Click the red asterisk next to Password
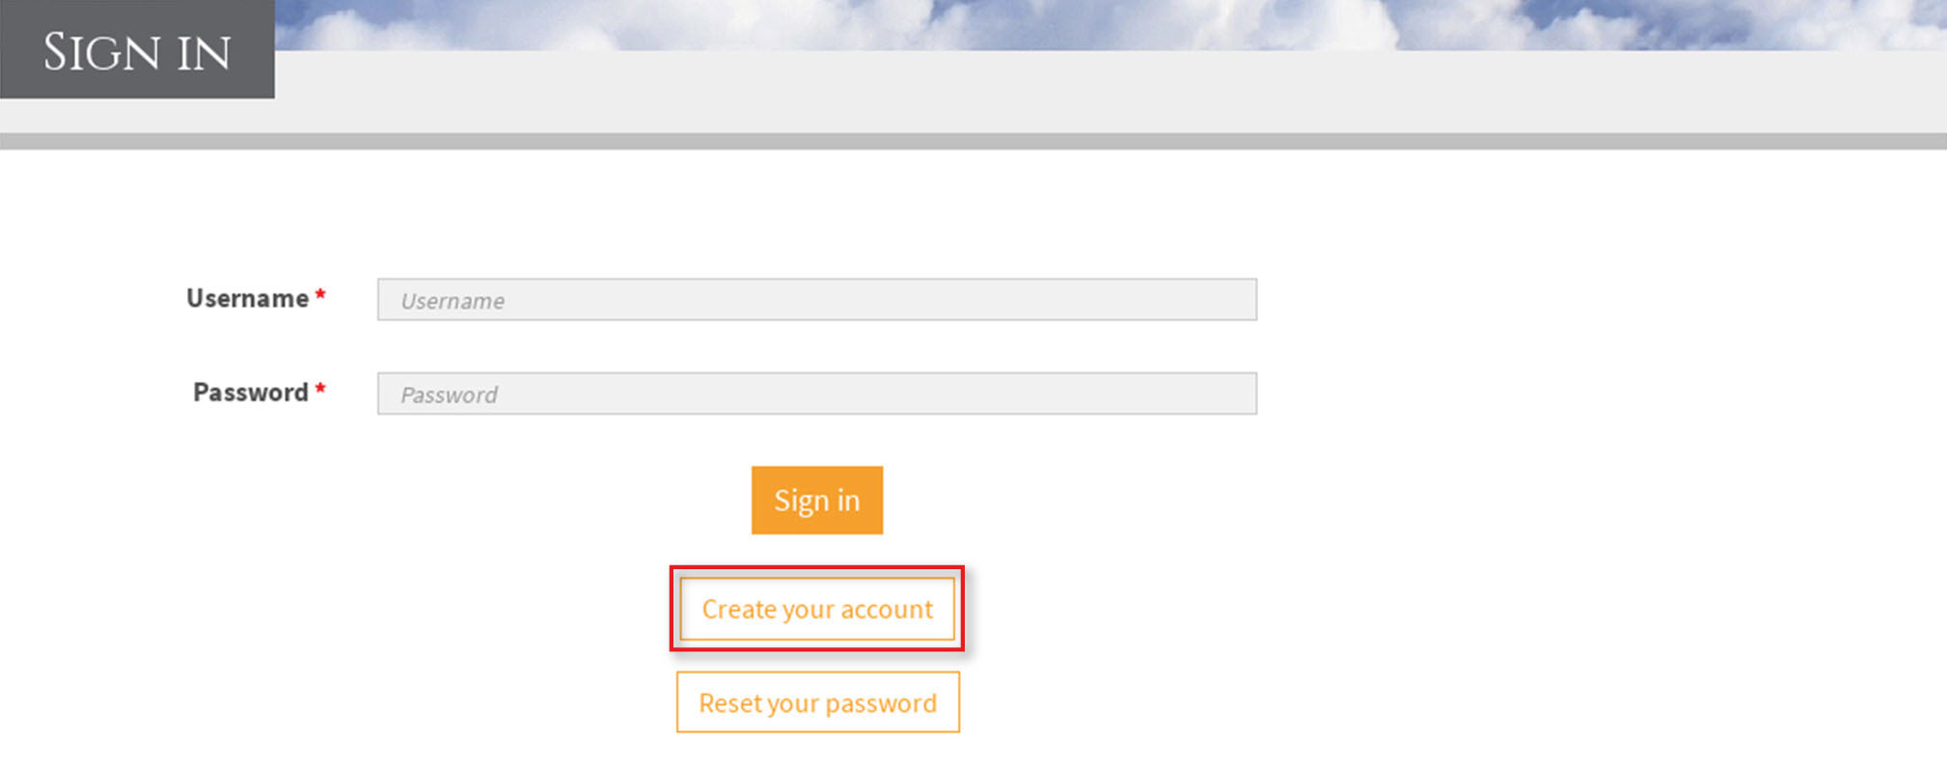1947x766 pixels. pyautogui.click(x=320, y=389)
